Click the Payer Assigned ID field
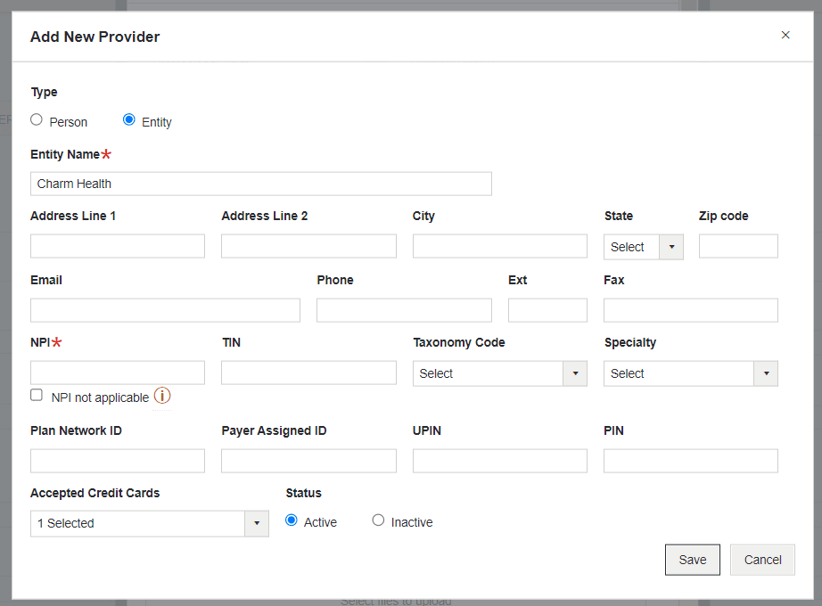822x606 pixels. click(x=308, y=460)
